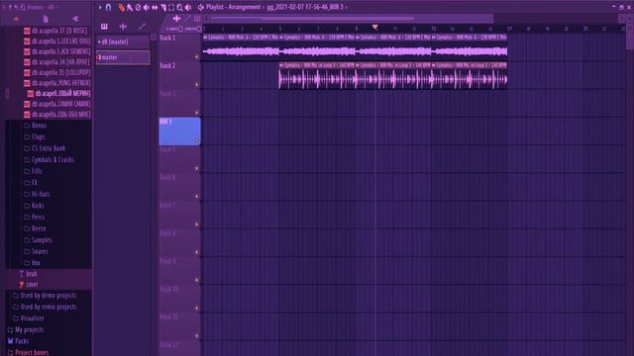Open Used by demo projects folder
This screenshot has height=356, width=634.
45,296
